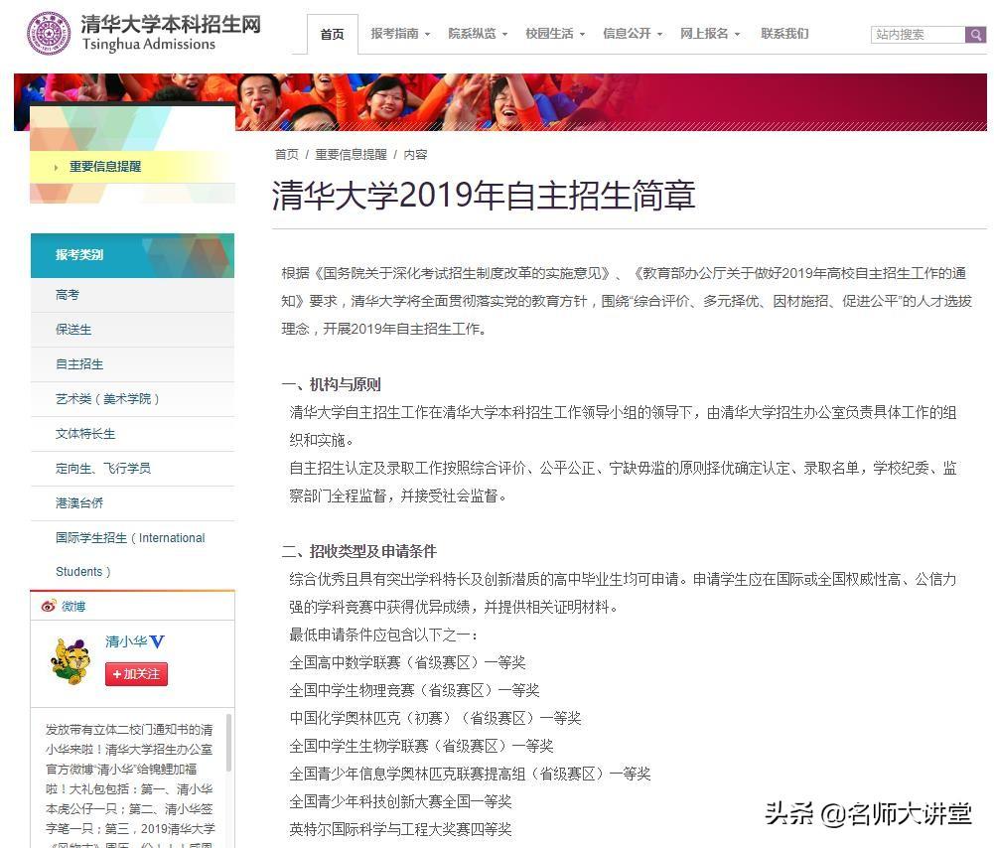
Task: Follow 清小华 with the red 加关注 button
Action: 136,673
